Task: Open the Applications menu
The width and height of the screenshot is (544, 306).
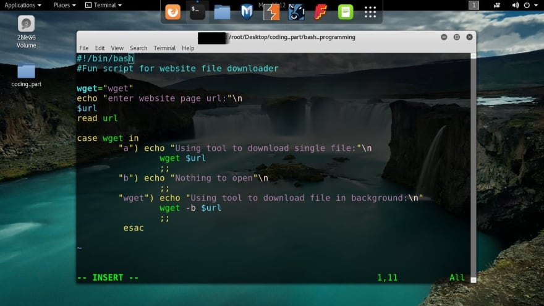Action: pos(22,5)
